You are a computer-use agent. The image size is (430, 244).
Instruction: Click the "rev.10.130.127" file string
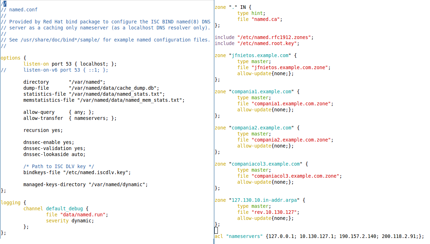tap(275, 212)
